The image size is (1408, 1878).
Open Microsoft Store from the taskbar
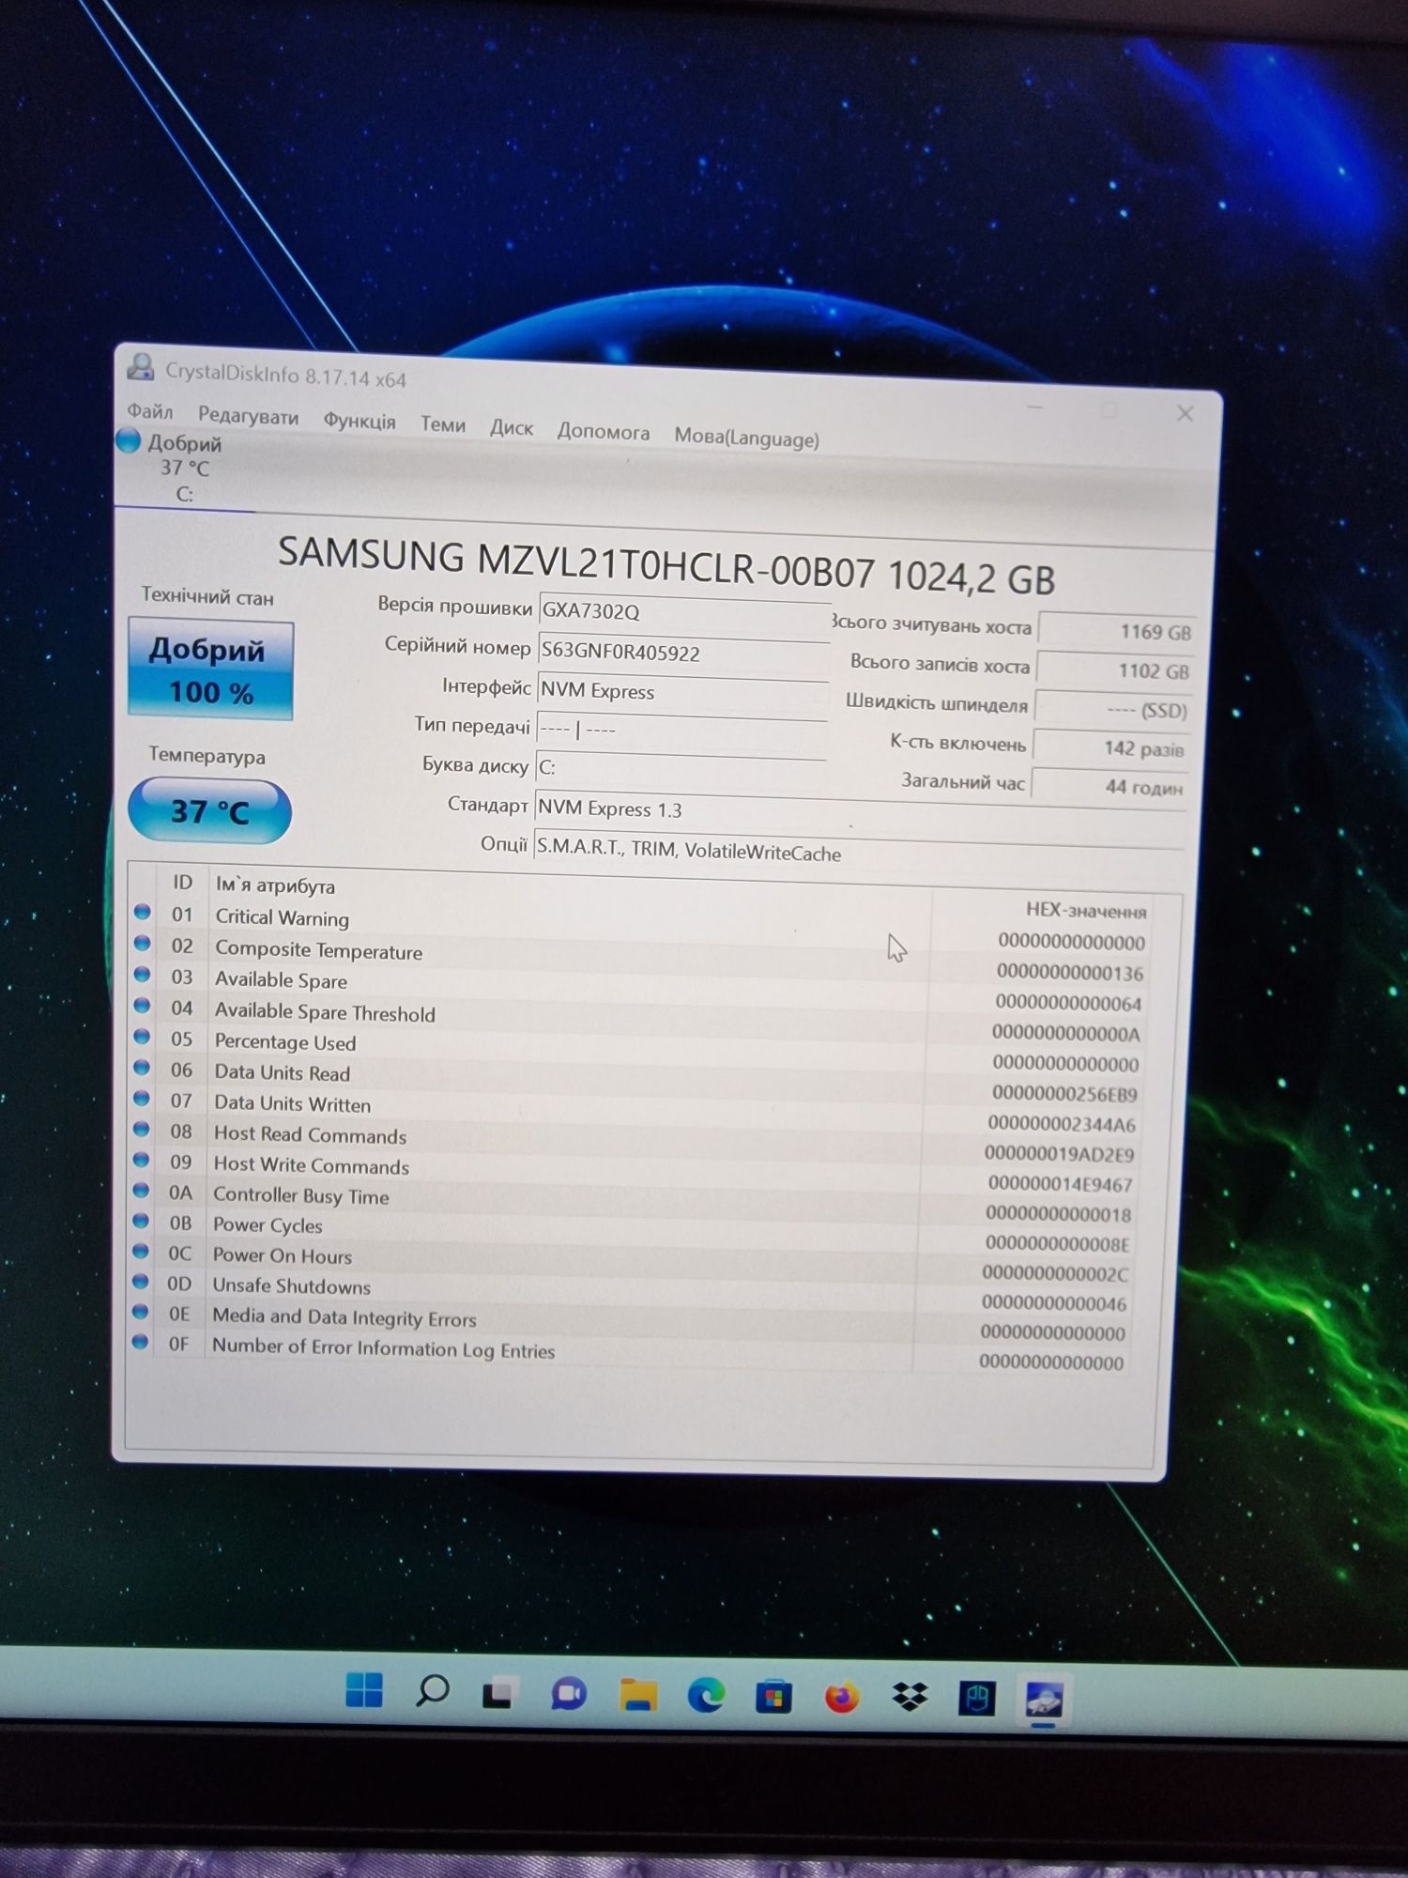pos(773,1698)
